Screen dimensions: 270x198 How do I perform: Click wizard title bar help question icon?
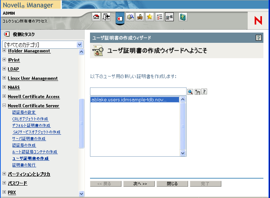tap(258, 38)
